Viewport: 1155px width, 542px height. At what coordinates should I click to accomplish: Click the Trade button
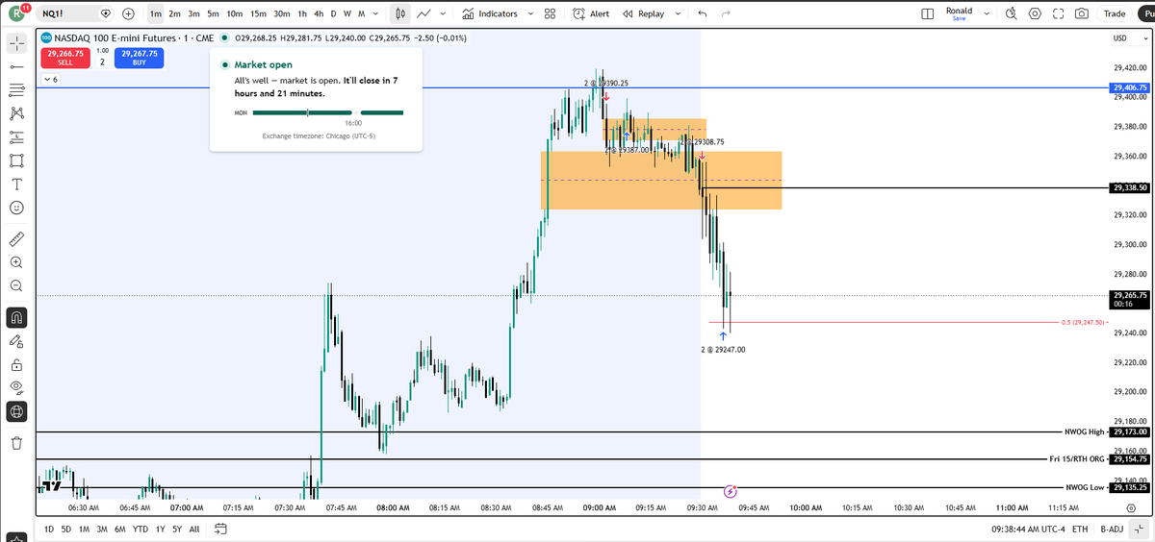point(1115,13)
